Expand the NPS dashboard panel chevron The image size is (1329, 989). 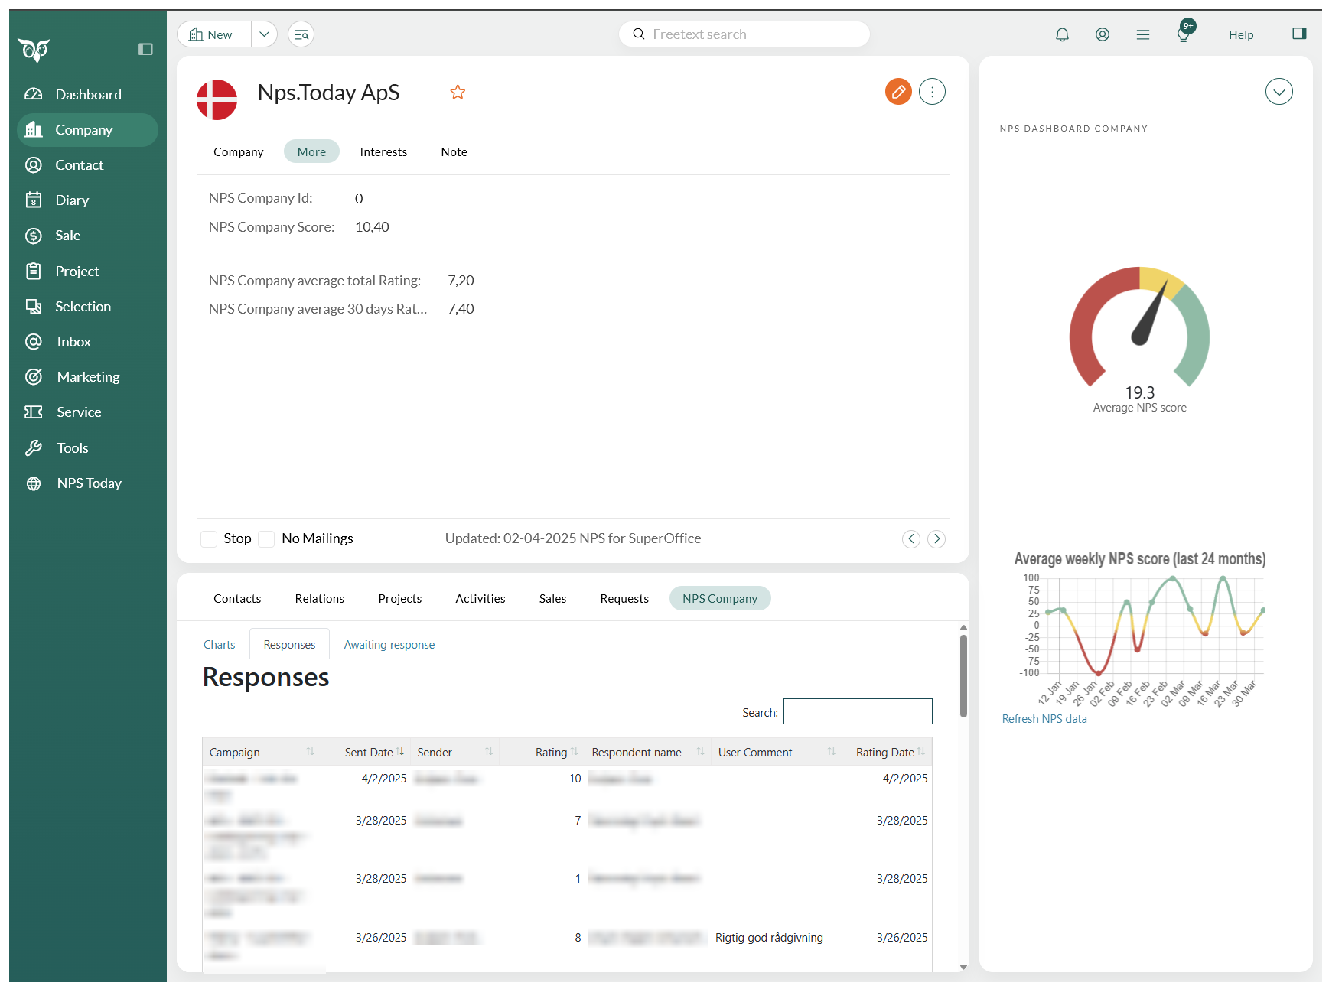coord(1279,92)
